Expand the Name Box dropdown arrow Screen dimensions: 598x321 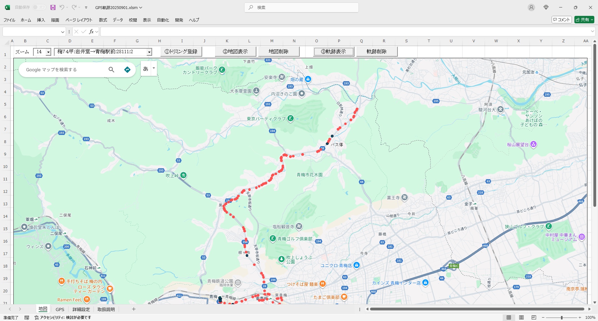(63, 32)
